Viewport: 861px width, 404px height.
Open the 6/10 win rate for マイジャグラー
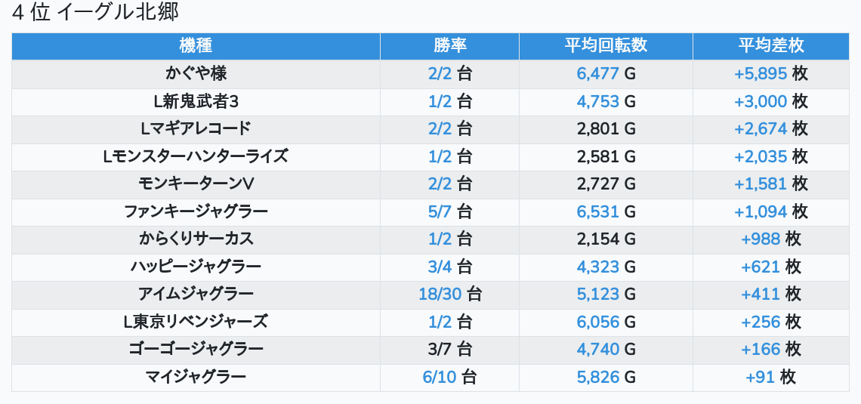point(440,377)
